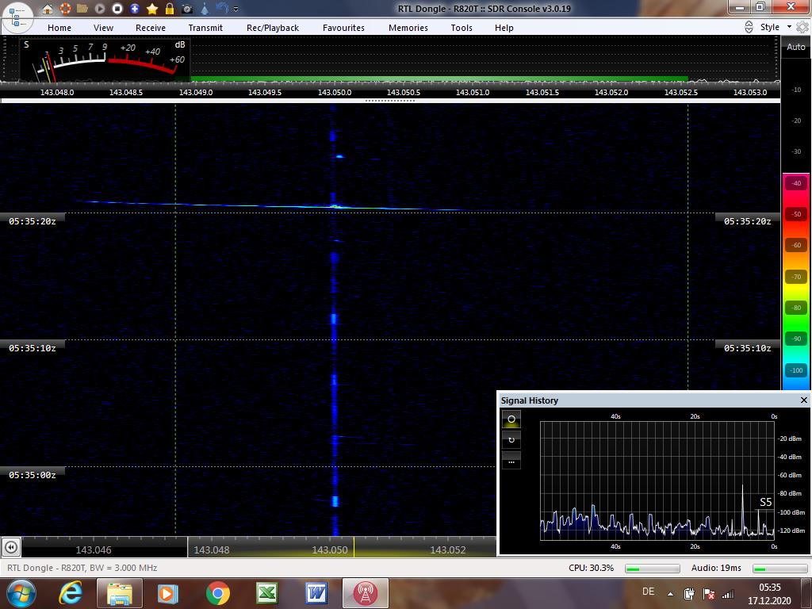
Task: Click the house icon in quick access toolbar
Action: (x=47, y=8)
